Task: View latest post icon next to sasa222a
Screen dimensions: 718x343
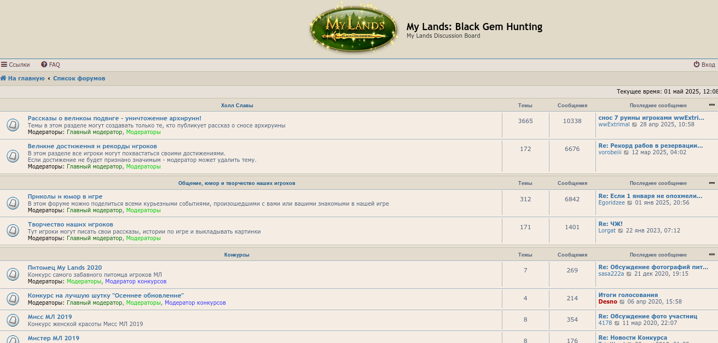Action: coord(629,274)
